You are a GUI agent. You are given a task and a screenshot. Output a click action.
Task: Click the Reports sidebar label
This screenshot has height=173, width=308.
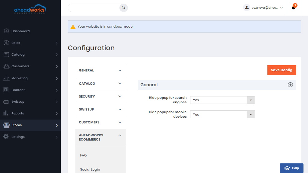click(18, 113)
